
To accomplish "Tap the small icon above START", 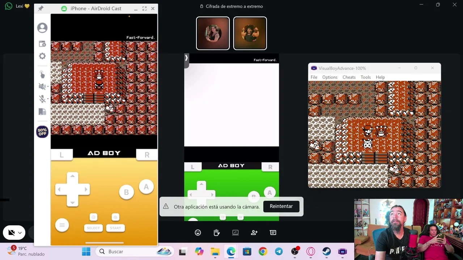I will (x=115, y=217).
